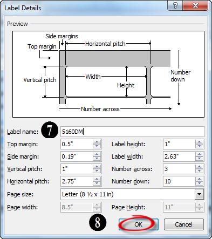Decrease the Label width with down arrow

click(200, 159)
